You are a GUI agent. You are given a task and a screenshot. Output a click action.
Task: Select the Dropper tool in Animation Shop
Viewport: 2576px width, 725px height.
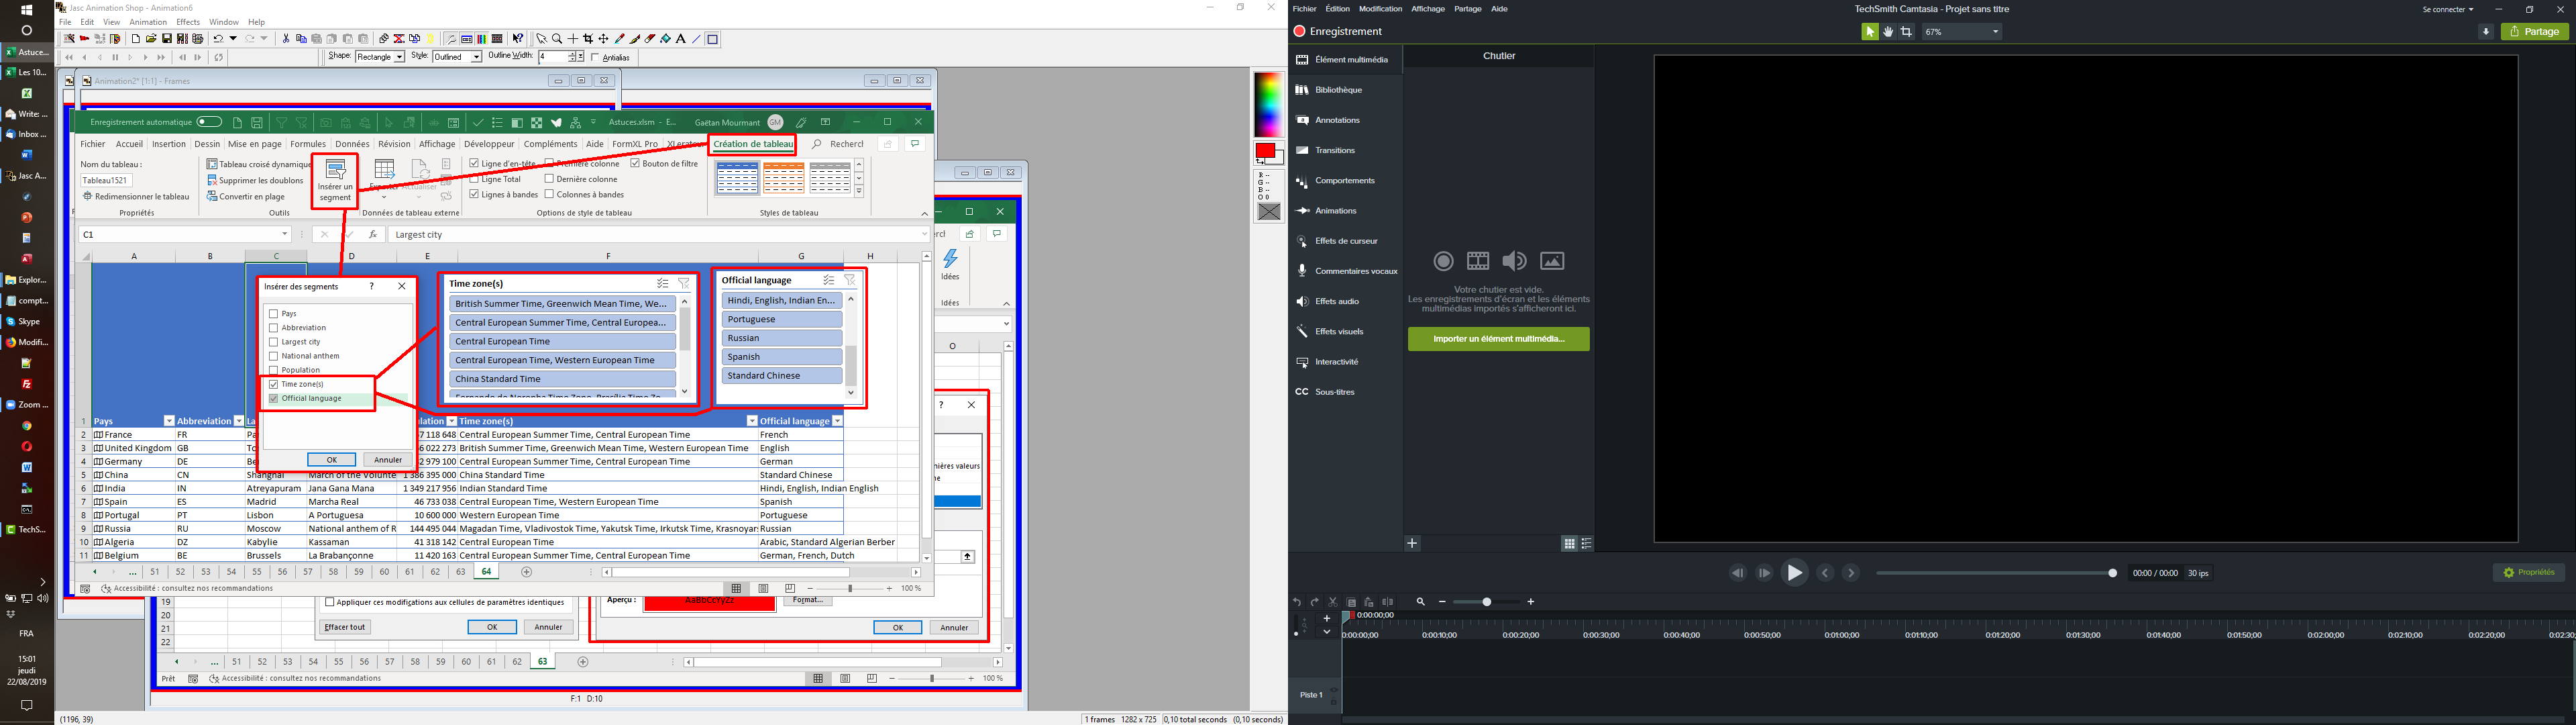point(619,39)
